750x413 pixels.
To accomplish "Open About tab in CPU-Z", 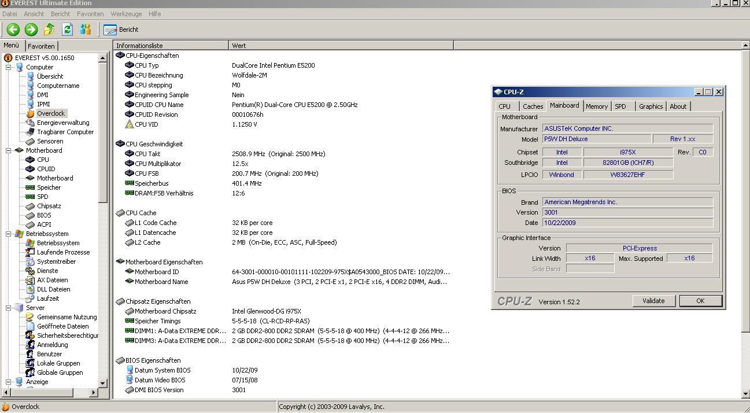I will [x=678, y=106].
